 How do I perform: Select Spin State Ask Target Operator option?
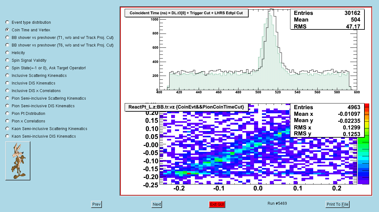pyautogui.click(x=7, y=68)
